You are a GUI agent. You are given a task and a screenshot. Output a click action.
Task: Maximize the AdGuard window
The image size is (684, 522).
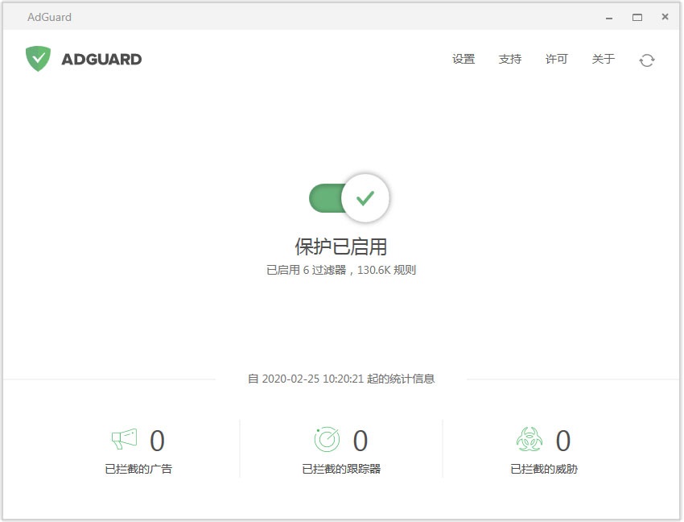[x=637, y=18]
